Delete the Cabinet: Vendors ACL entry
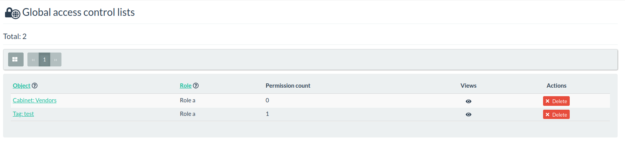 tap(556, 101)
